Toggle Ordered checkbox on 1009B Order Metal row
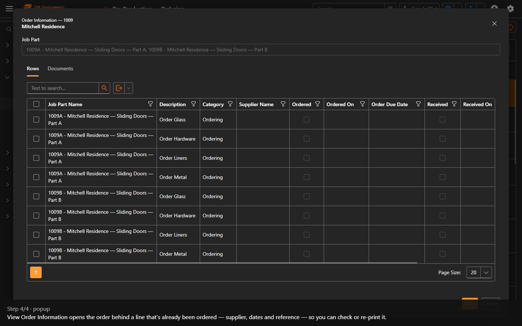 point(307,254)
